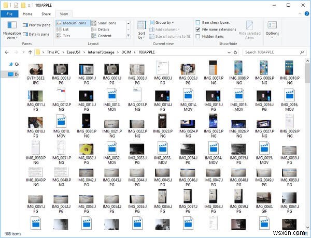Open the Sort by menu

142,30
